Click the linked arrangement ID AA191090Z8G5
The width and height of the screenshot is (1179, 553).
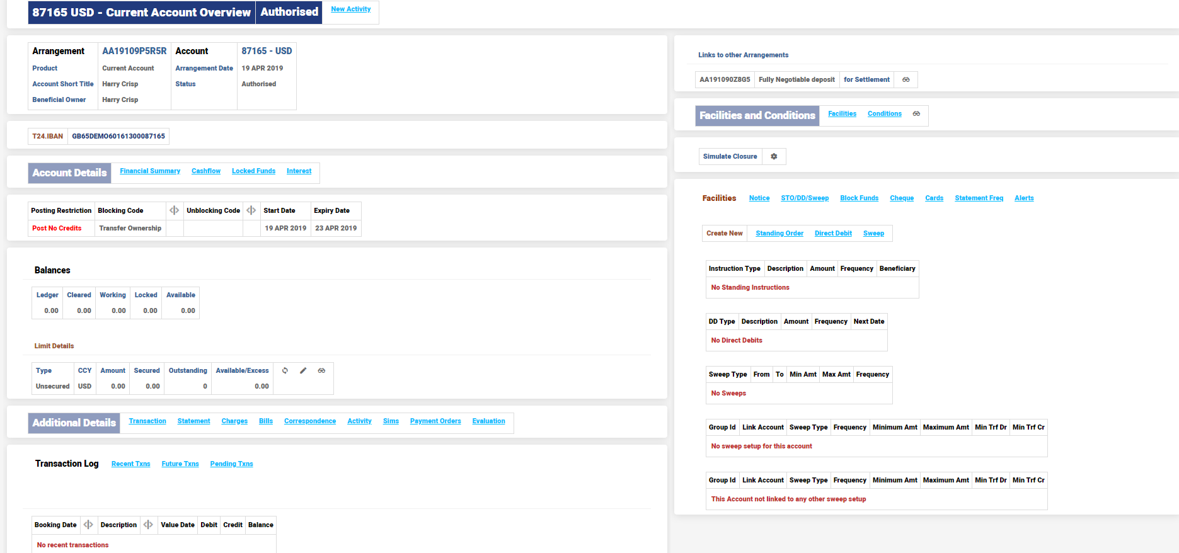pos(725,80)
